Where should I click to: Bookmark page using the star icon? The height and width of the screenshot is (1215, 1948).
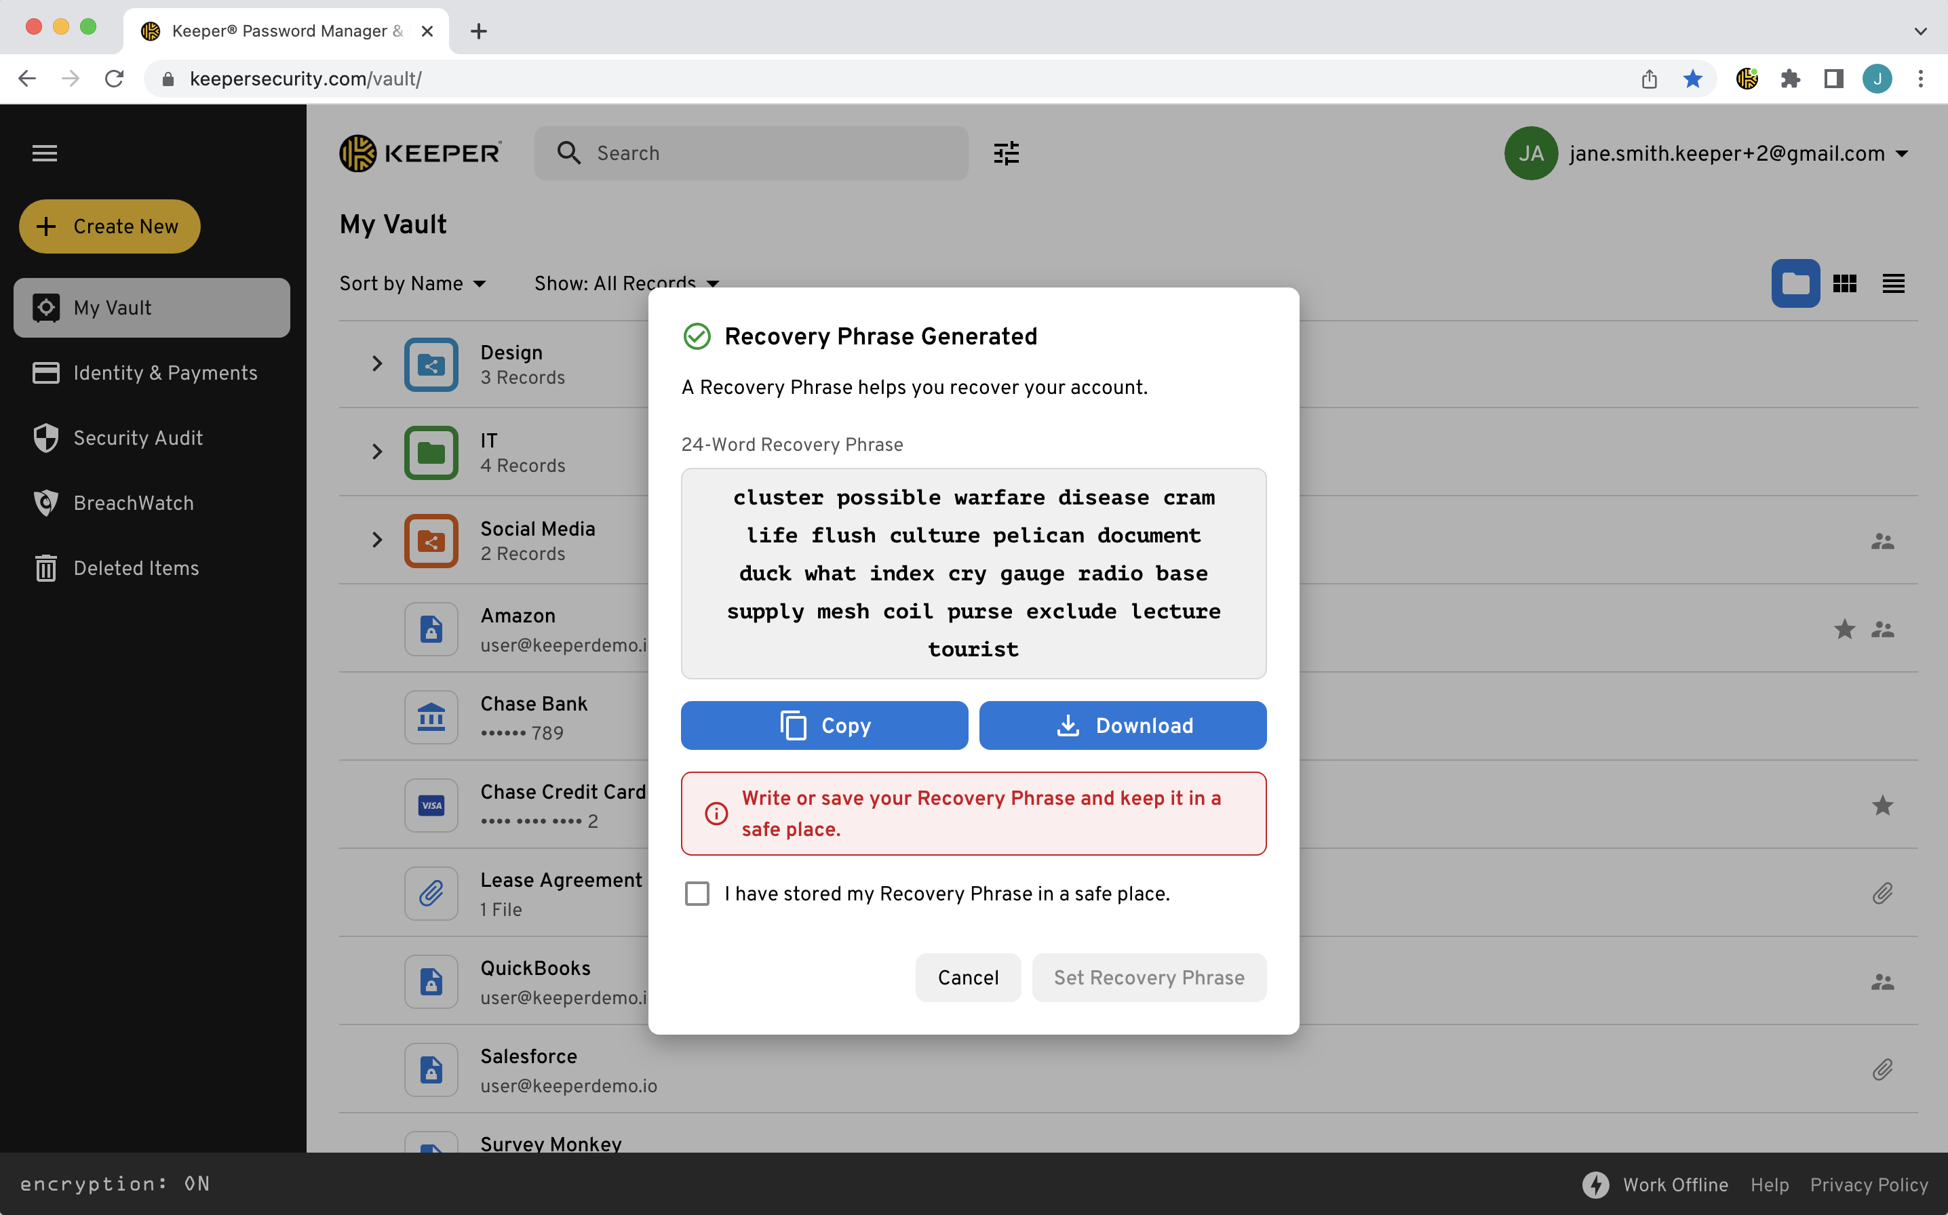click(1692, 79)
